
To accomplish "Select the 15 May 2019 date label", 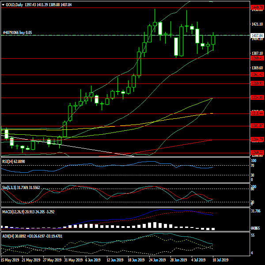I will [11, 261].
